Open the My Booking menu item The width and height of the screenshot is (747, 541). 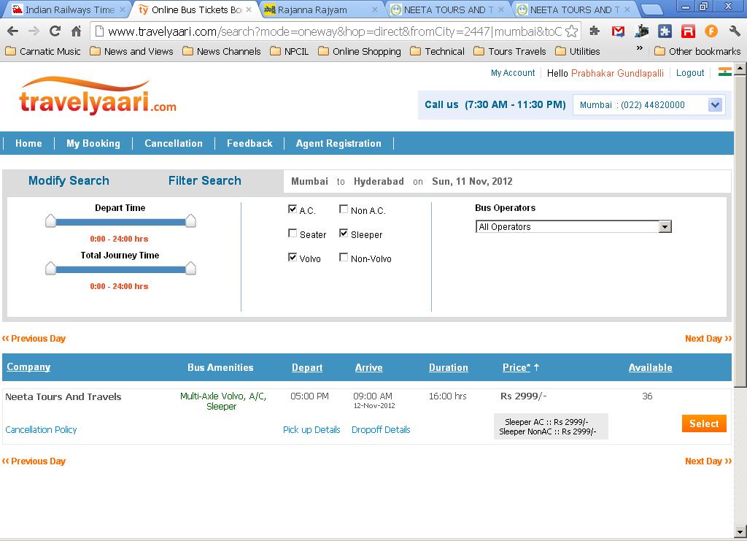(x=93, y=143)
